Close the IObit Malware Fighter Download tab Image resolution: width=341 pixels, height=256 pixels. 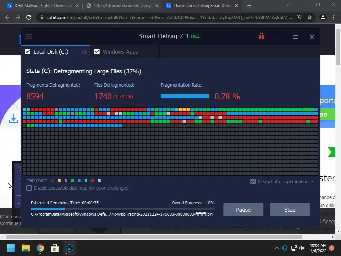click(77, 6)
